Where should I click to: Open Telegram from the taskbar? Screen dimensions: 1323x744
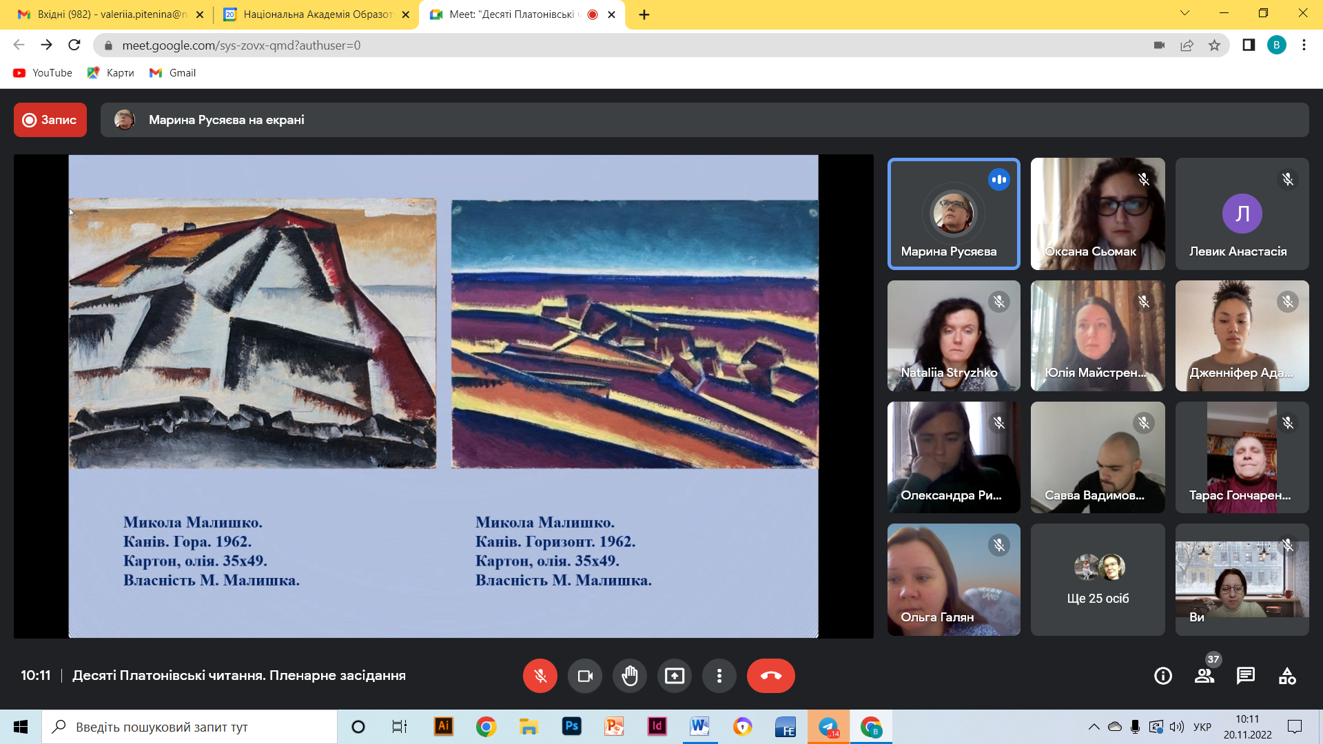828,727
